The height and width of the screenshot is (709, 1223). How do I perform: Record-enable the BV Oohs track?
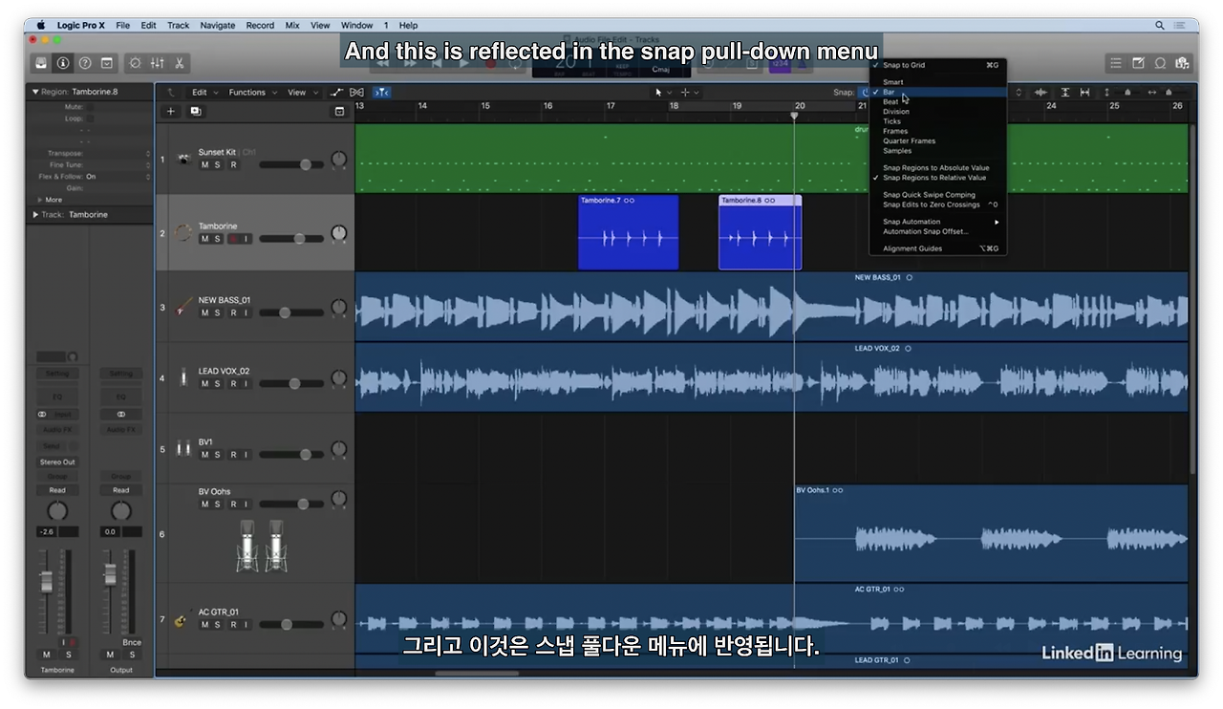[x=232, y=505]
